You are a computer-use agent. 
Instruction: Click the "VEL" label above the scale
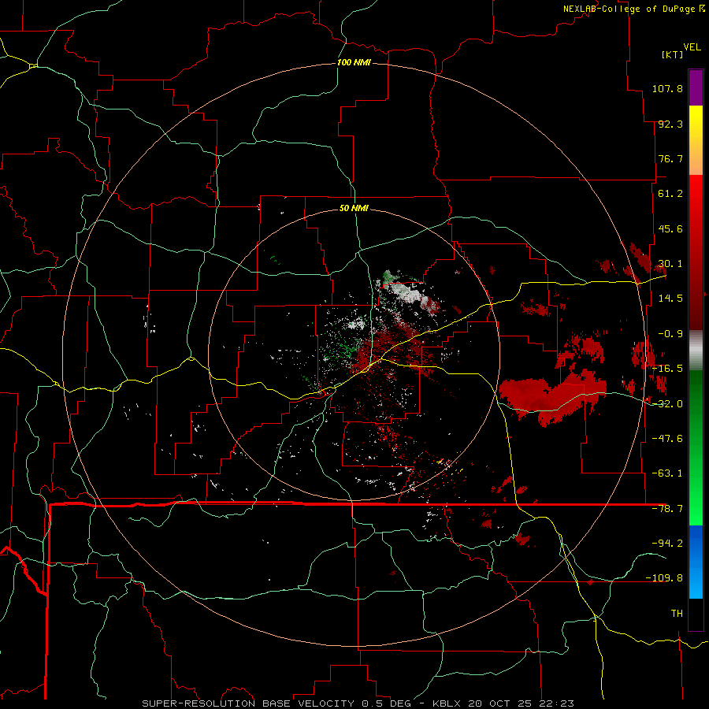click(x=692, y=47)
